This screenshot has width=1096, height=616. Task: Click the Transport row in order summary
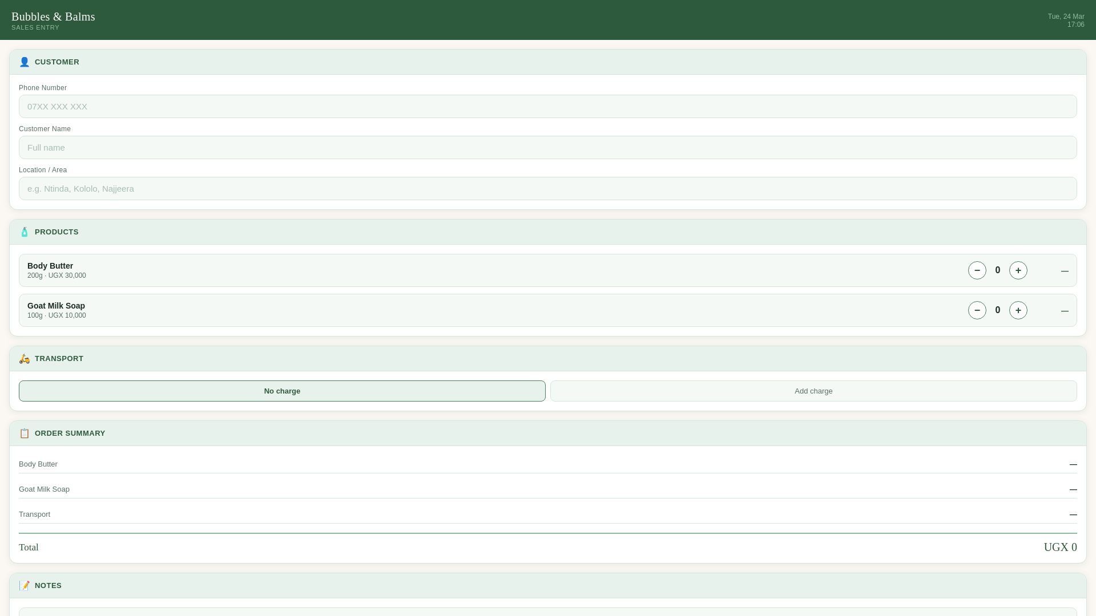tap(548, 514)
